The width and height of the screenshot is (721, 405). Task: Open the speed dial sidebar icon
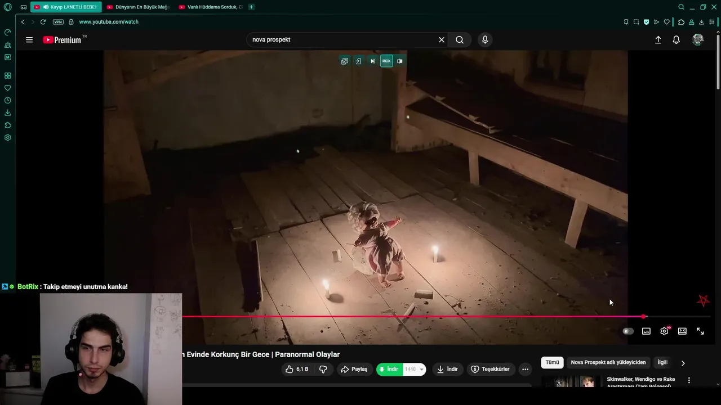coord(8,33)
